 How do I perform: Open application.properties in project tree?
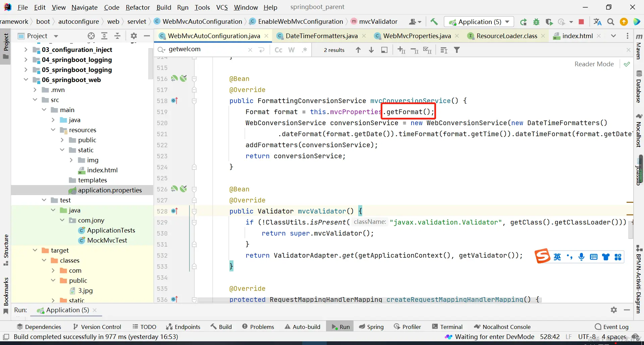click(110, 190)
